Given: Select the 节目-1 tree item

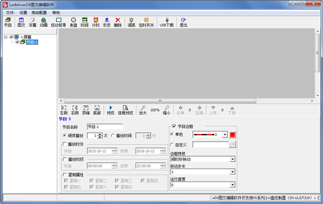Looking at the screenshot, I should coord(32,42).
